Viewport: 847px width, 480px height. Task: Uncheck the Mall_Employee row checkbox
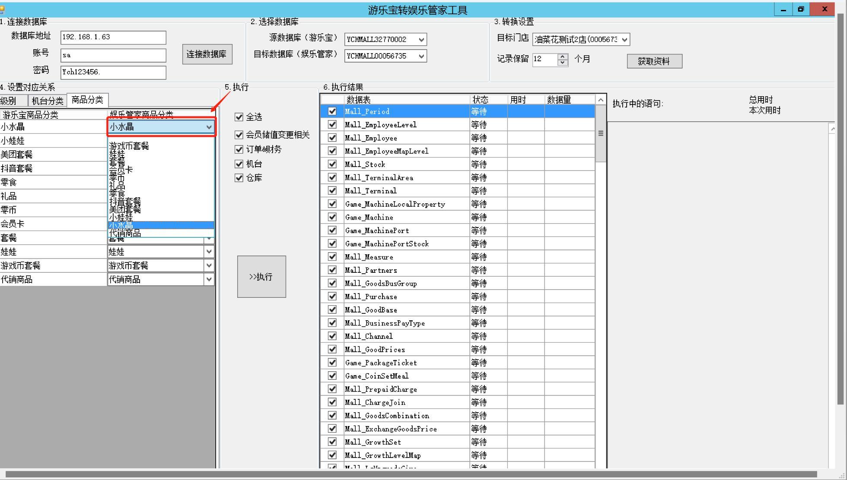[332, 138]
